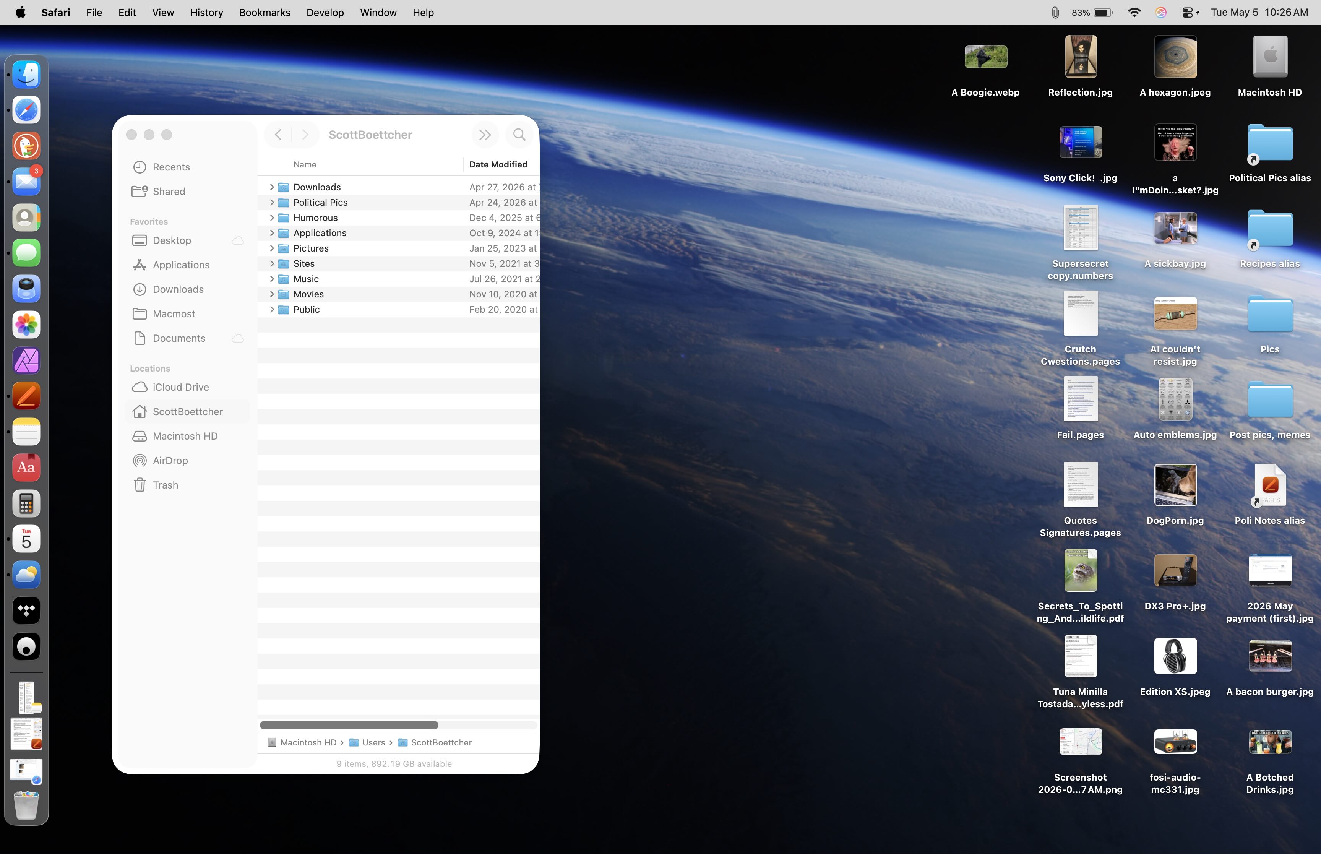
Task: Open Pages app in Dock
Action: 26,396
